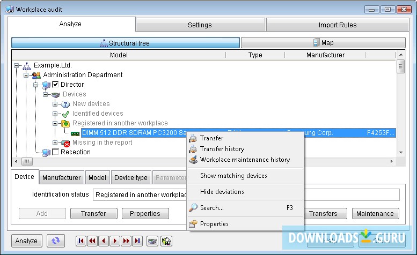417x255 pixels.
Task: Switch to the Map view button
Action: pyautogui.click(x=323, y=43)
